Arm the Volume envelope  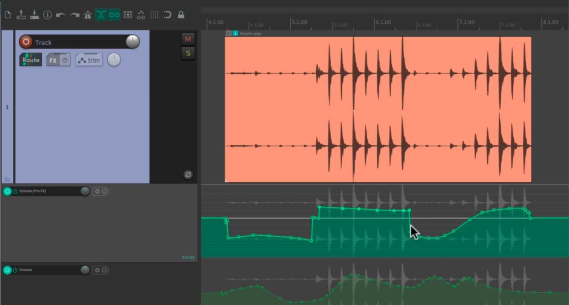(x=7, y=270)
